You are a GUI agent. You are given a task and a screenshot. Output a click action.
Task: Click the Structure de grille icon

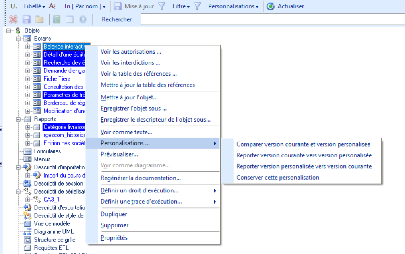27,240
